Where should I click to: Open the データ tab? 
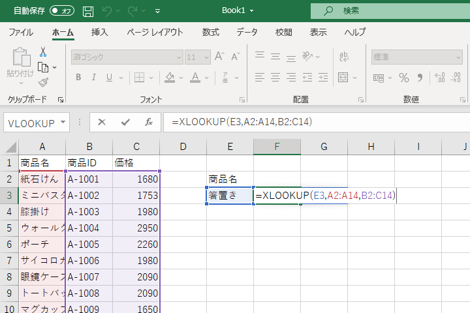[x=247, y=32]
